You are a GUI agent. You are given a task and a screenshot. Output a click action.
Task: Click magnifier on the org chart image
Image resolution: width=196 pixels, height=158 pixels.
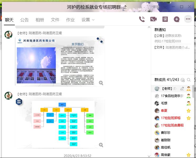[101, 145]
